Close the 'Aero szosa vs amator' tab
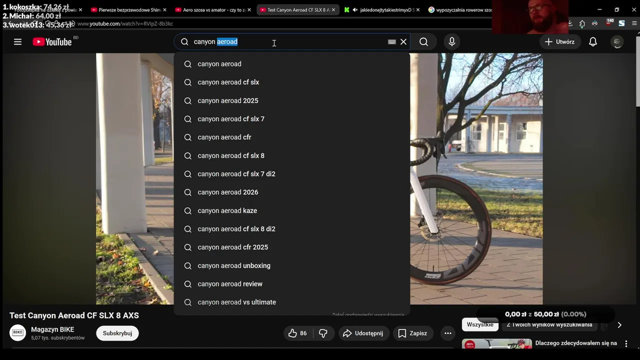 (x=249, y=10)
